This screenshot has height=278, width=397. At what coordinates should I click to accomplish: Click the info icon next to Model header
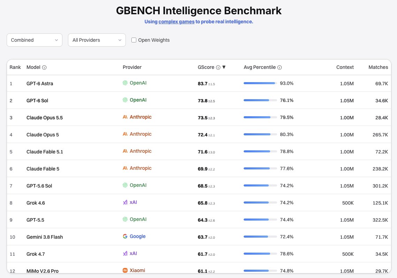coord(44,67)
